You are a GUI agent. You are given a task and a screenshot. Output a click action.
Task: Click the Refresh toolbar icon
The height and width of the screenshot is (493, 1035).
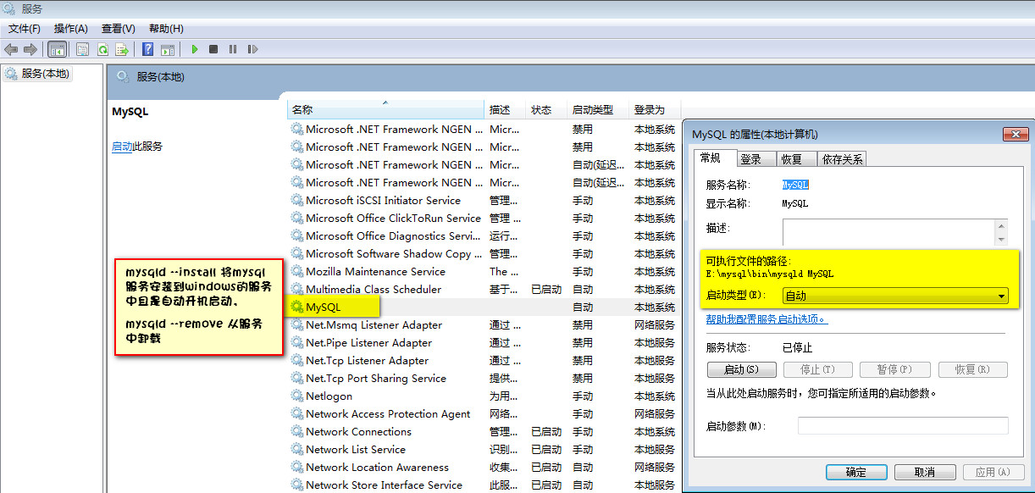click(x=102, y=49)
